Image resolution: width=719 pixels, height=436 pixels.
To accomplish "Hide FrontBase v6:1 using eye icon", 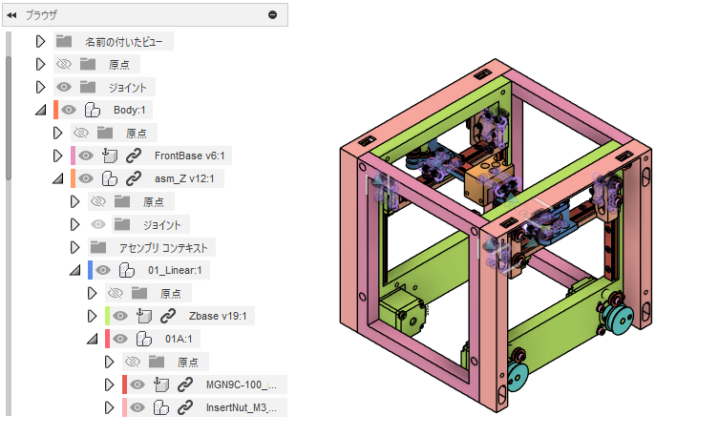I will tap(85, 156).
